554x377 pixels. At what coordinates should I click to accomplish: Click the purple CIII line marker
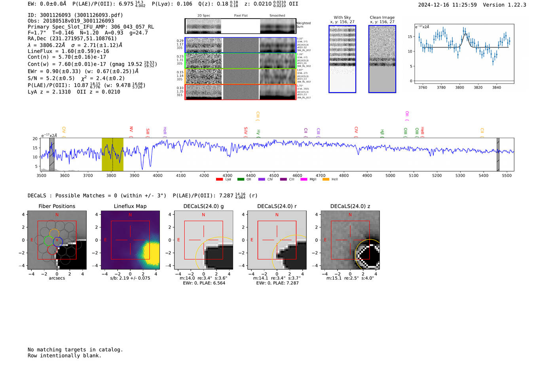click(x=318, y=132)
